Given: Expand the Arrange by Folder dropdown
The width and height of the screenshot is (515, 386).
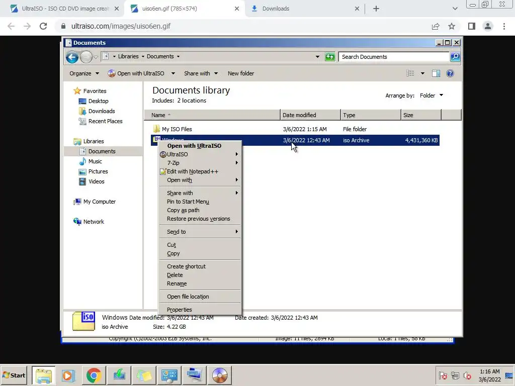Looking at the screenshot, I should click(432, 95).
